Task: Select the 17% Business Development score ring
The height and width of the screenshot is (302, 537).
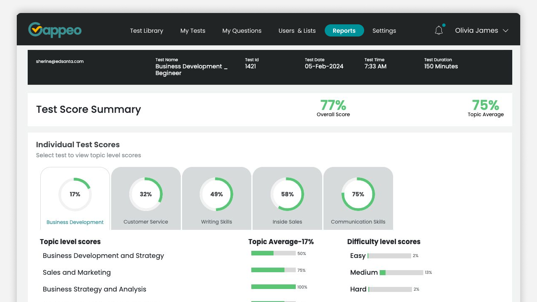Action: point(75,194)
